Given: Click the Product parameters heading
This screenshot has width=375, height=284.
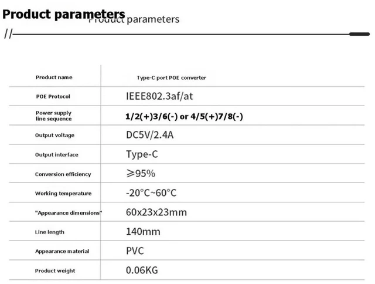Looking at the screenshot, I should pyautogui.click(x=64, y=14).
